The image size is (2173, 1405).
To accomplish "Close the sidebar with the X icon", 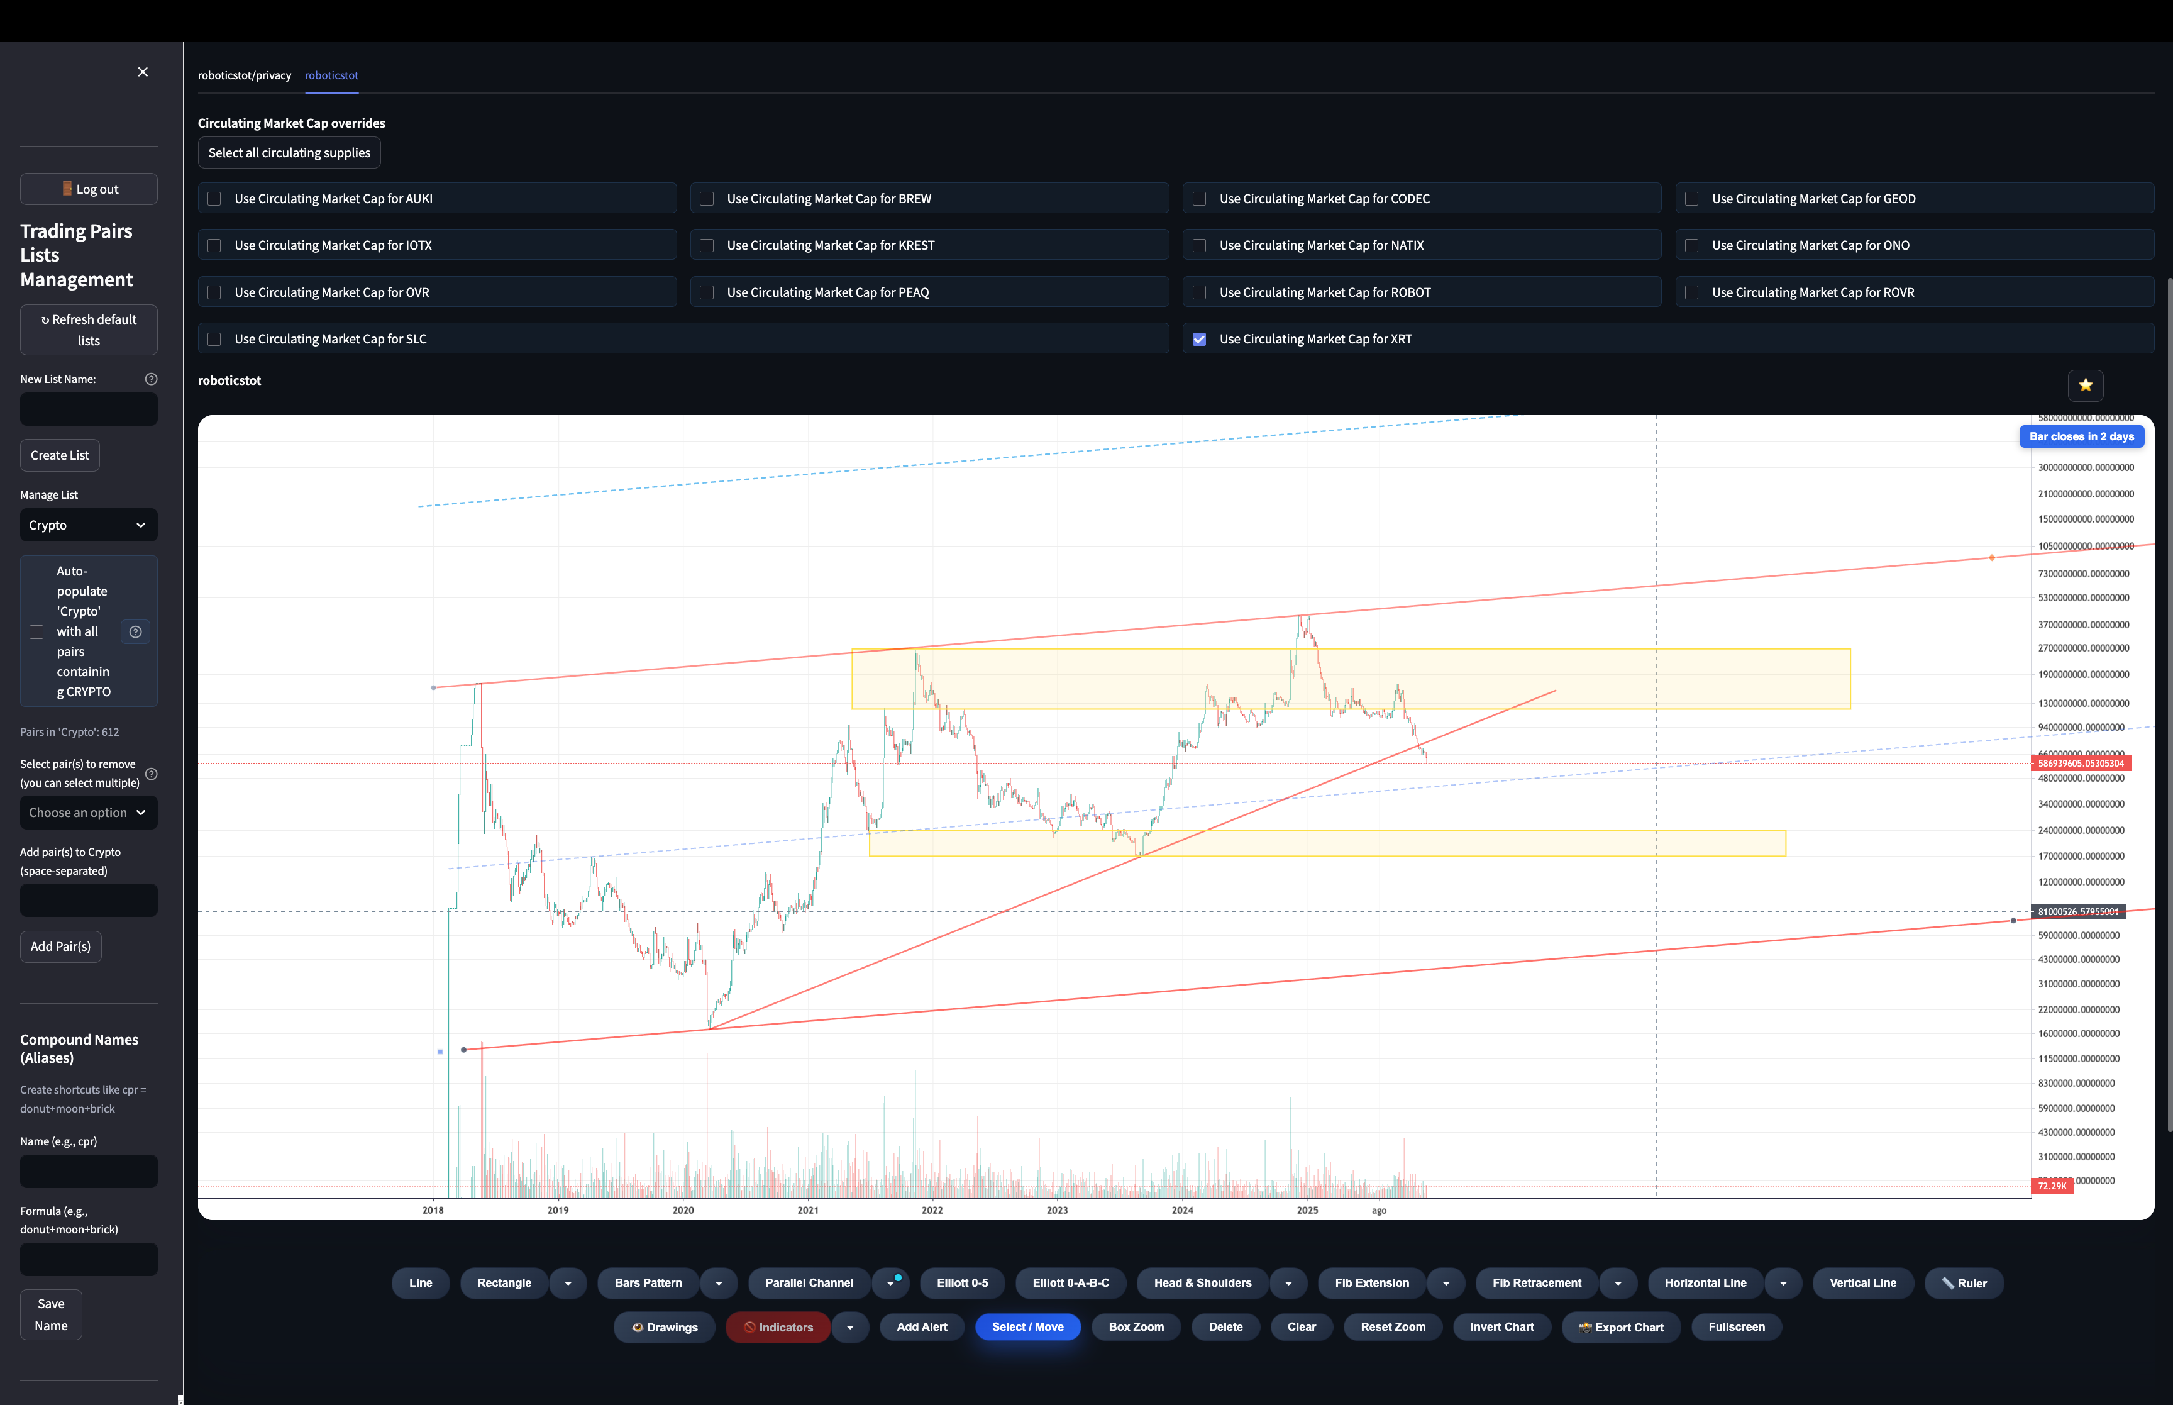I will pos(143,72).
